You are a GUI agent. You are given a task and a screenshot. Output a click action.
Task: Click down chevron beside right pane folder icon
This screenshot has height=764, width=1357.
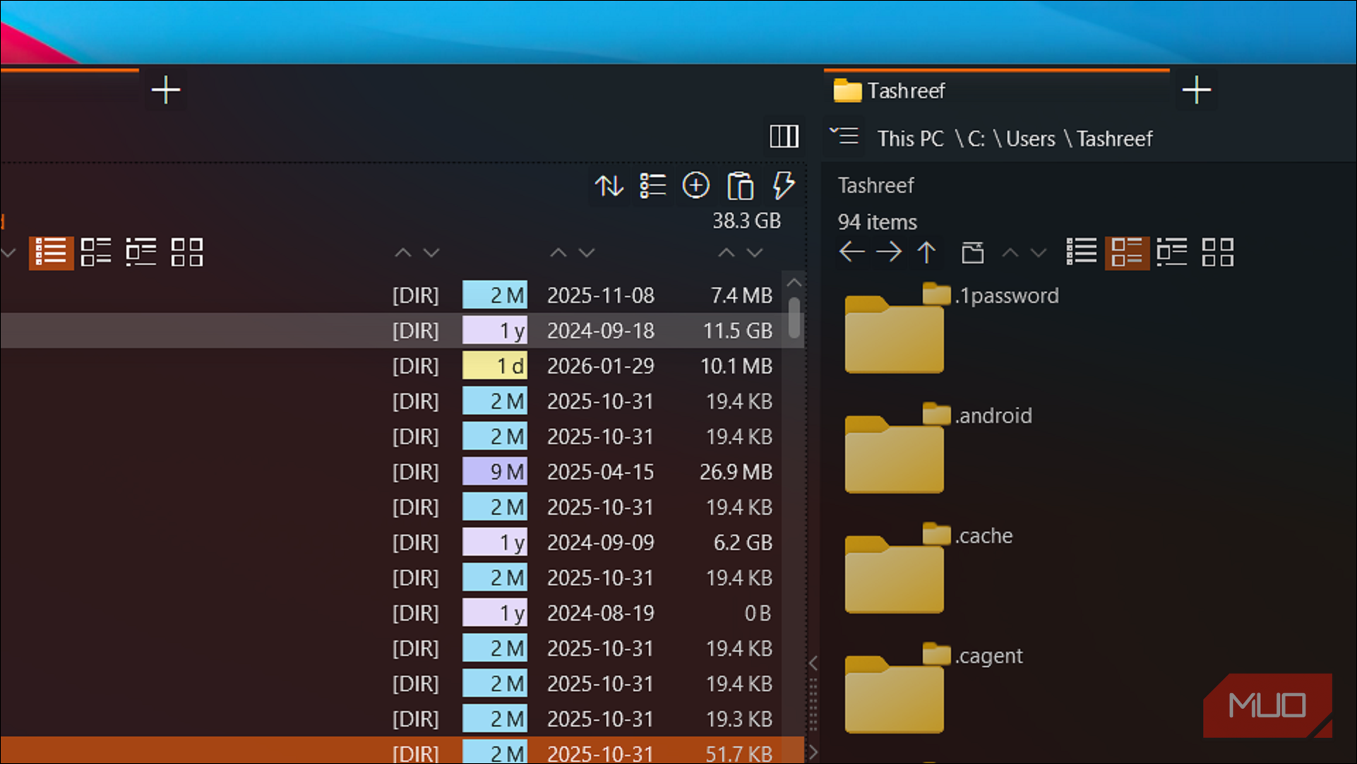1038,252
